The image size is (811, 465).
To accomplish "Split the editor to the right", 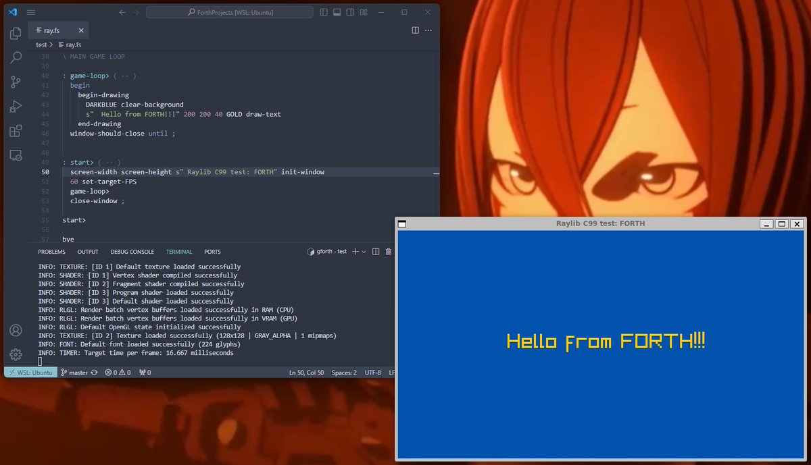I will (x=416, y=30).
